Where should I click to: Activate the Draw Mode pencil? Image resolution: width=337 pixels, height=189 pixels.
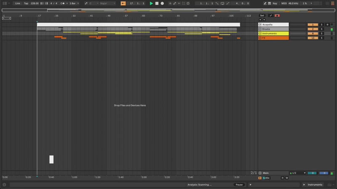click(x=265, y=3)
